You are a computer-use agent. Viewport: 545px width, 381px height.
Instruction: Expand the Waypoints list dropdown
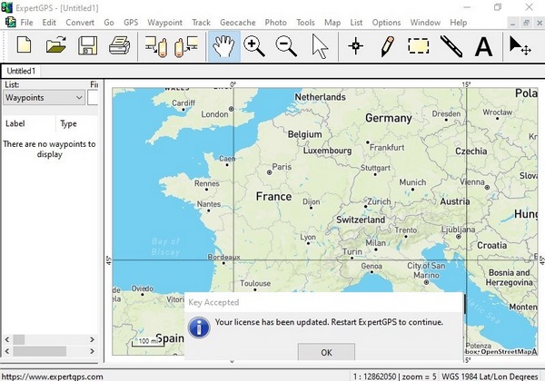pyautogui.click(x=45, y=97)
